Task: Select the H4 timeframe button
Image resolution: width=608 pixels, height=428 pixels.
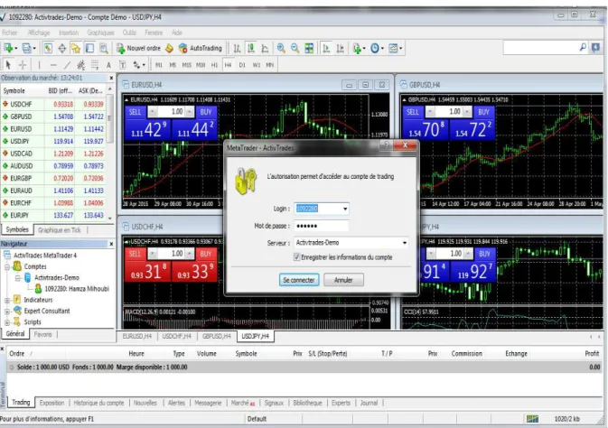Action: (228, 65)
